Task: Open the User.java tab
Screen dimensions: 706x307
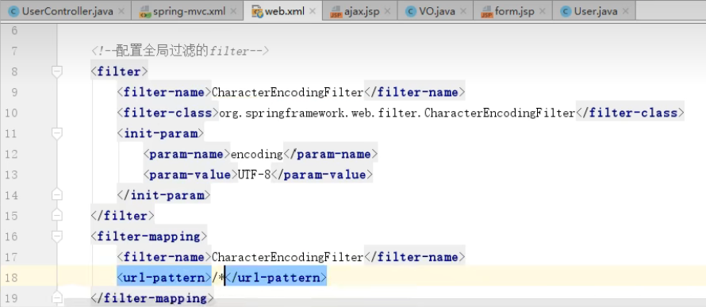Action: click(594, 11)
